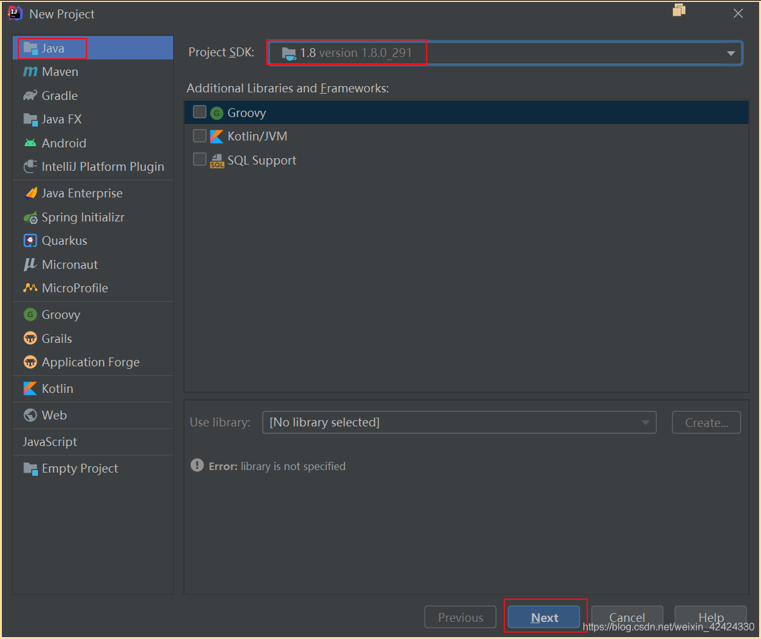Click the Java Enterprise icon
The image size is (761, 639).
pyautogui.click(x=30, y=193)
